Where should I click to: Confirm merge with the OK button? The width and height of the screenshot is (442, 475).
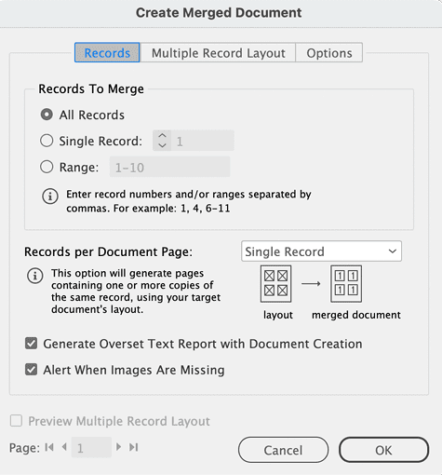(x=383, y=450)
